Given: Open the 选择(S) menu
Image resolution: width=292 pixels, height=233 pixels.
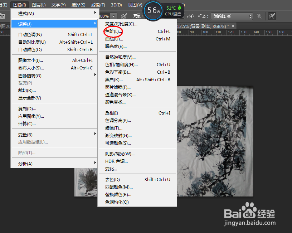Looking at the screenshot, I should [78, 5].
